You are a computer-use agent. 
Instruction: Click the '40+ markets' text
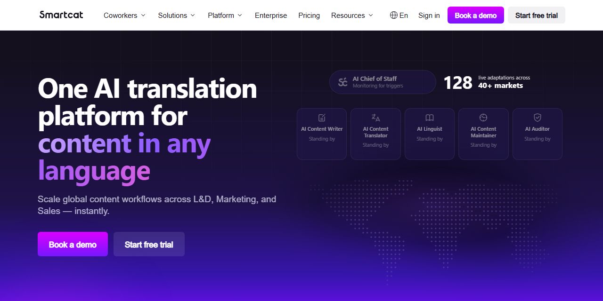500,86
